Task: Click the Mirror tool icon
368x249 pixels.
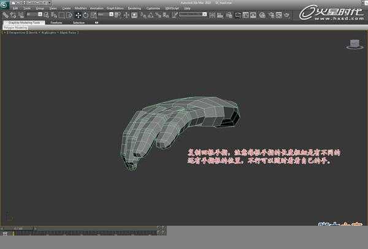Action: pyautogui.click(x=212, y=15)
